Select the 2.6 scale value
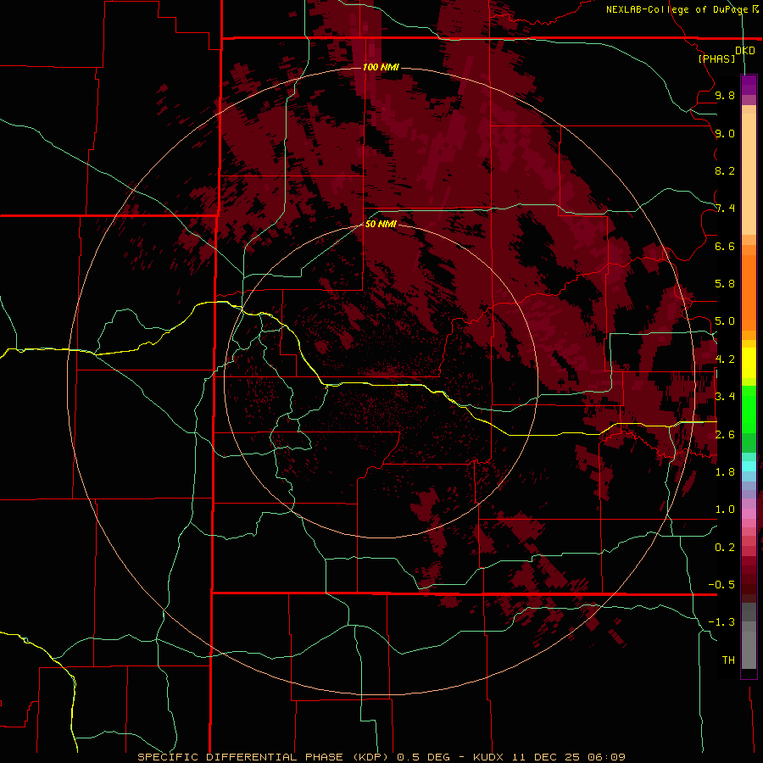The width and height of the screenshot is (763, 763). [725, 435]
